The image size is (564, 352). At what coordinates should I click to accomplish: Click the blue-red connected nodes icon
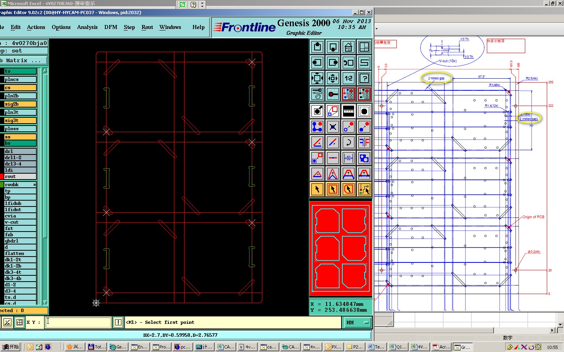(x=317, y=127)
